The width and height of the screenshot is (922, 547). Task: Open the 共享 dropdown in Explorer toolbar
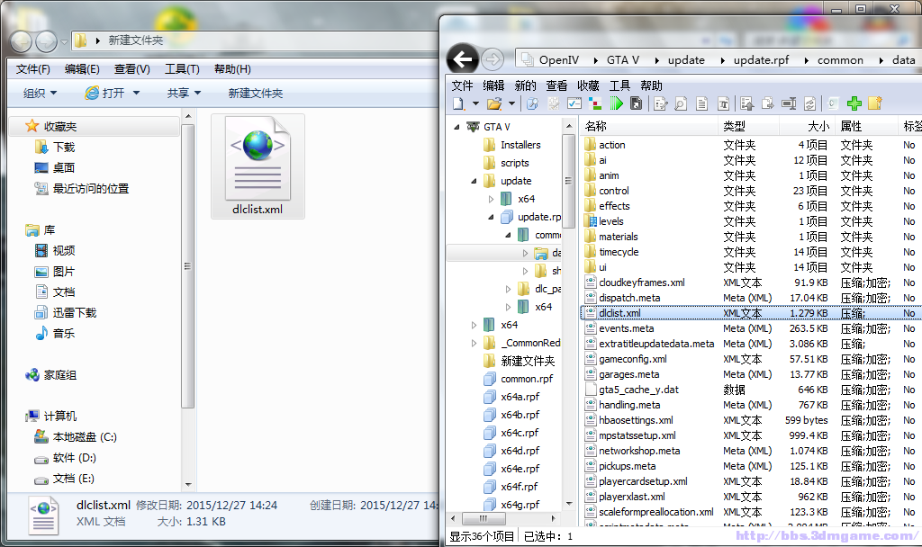pyautogui.click(x=184, y=94)
